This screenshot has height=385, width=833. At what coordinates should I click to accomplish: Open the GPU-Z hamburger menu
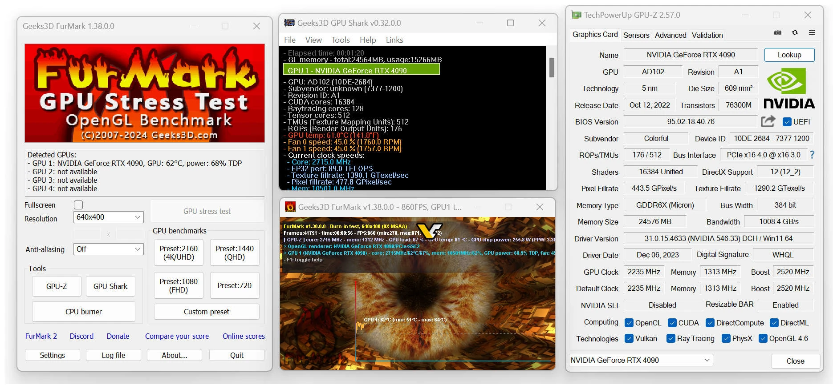(x=812, y=32)
